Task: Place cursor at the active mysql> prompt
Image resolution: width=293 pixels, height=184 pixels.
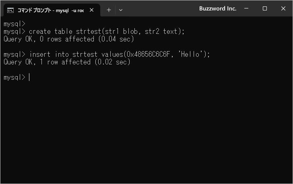Action: pyautogui.click(x=29, y=77)
